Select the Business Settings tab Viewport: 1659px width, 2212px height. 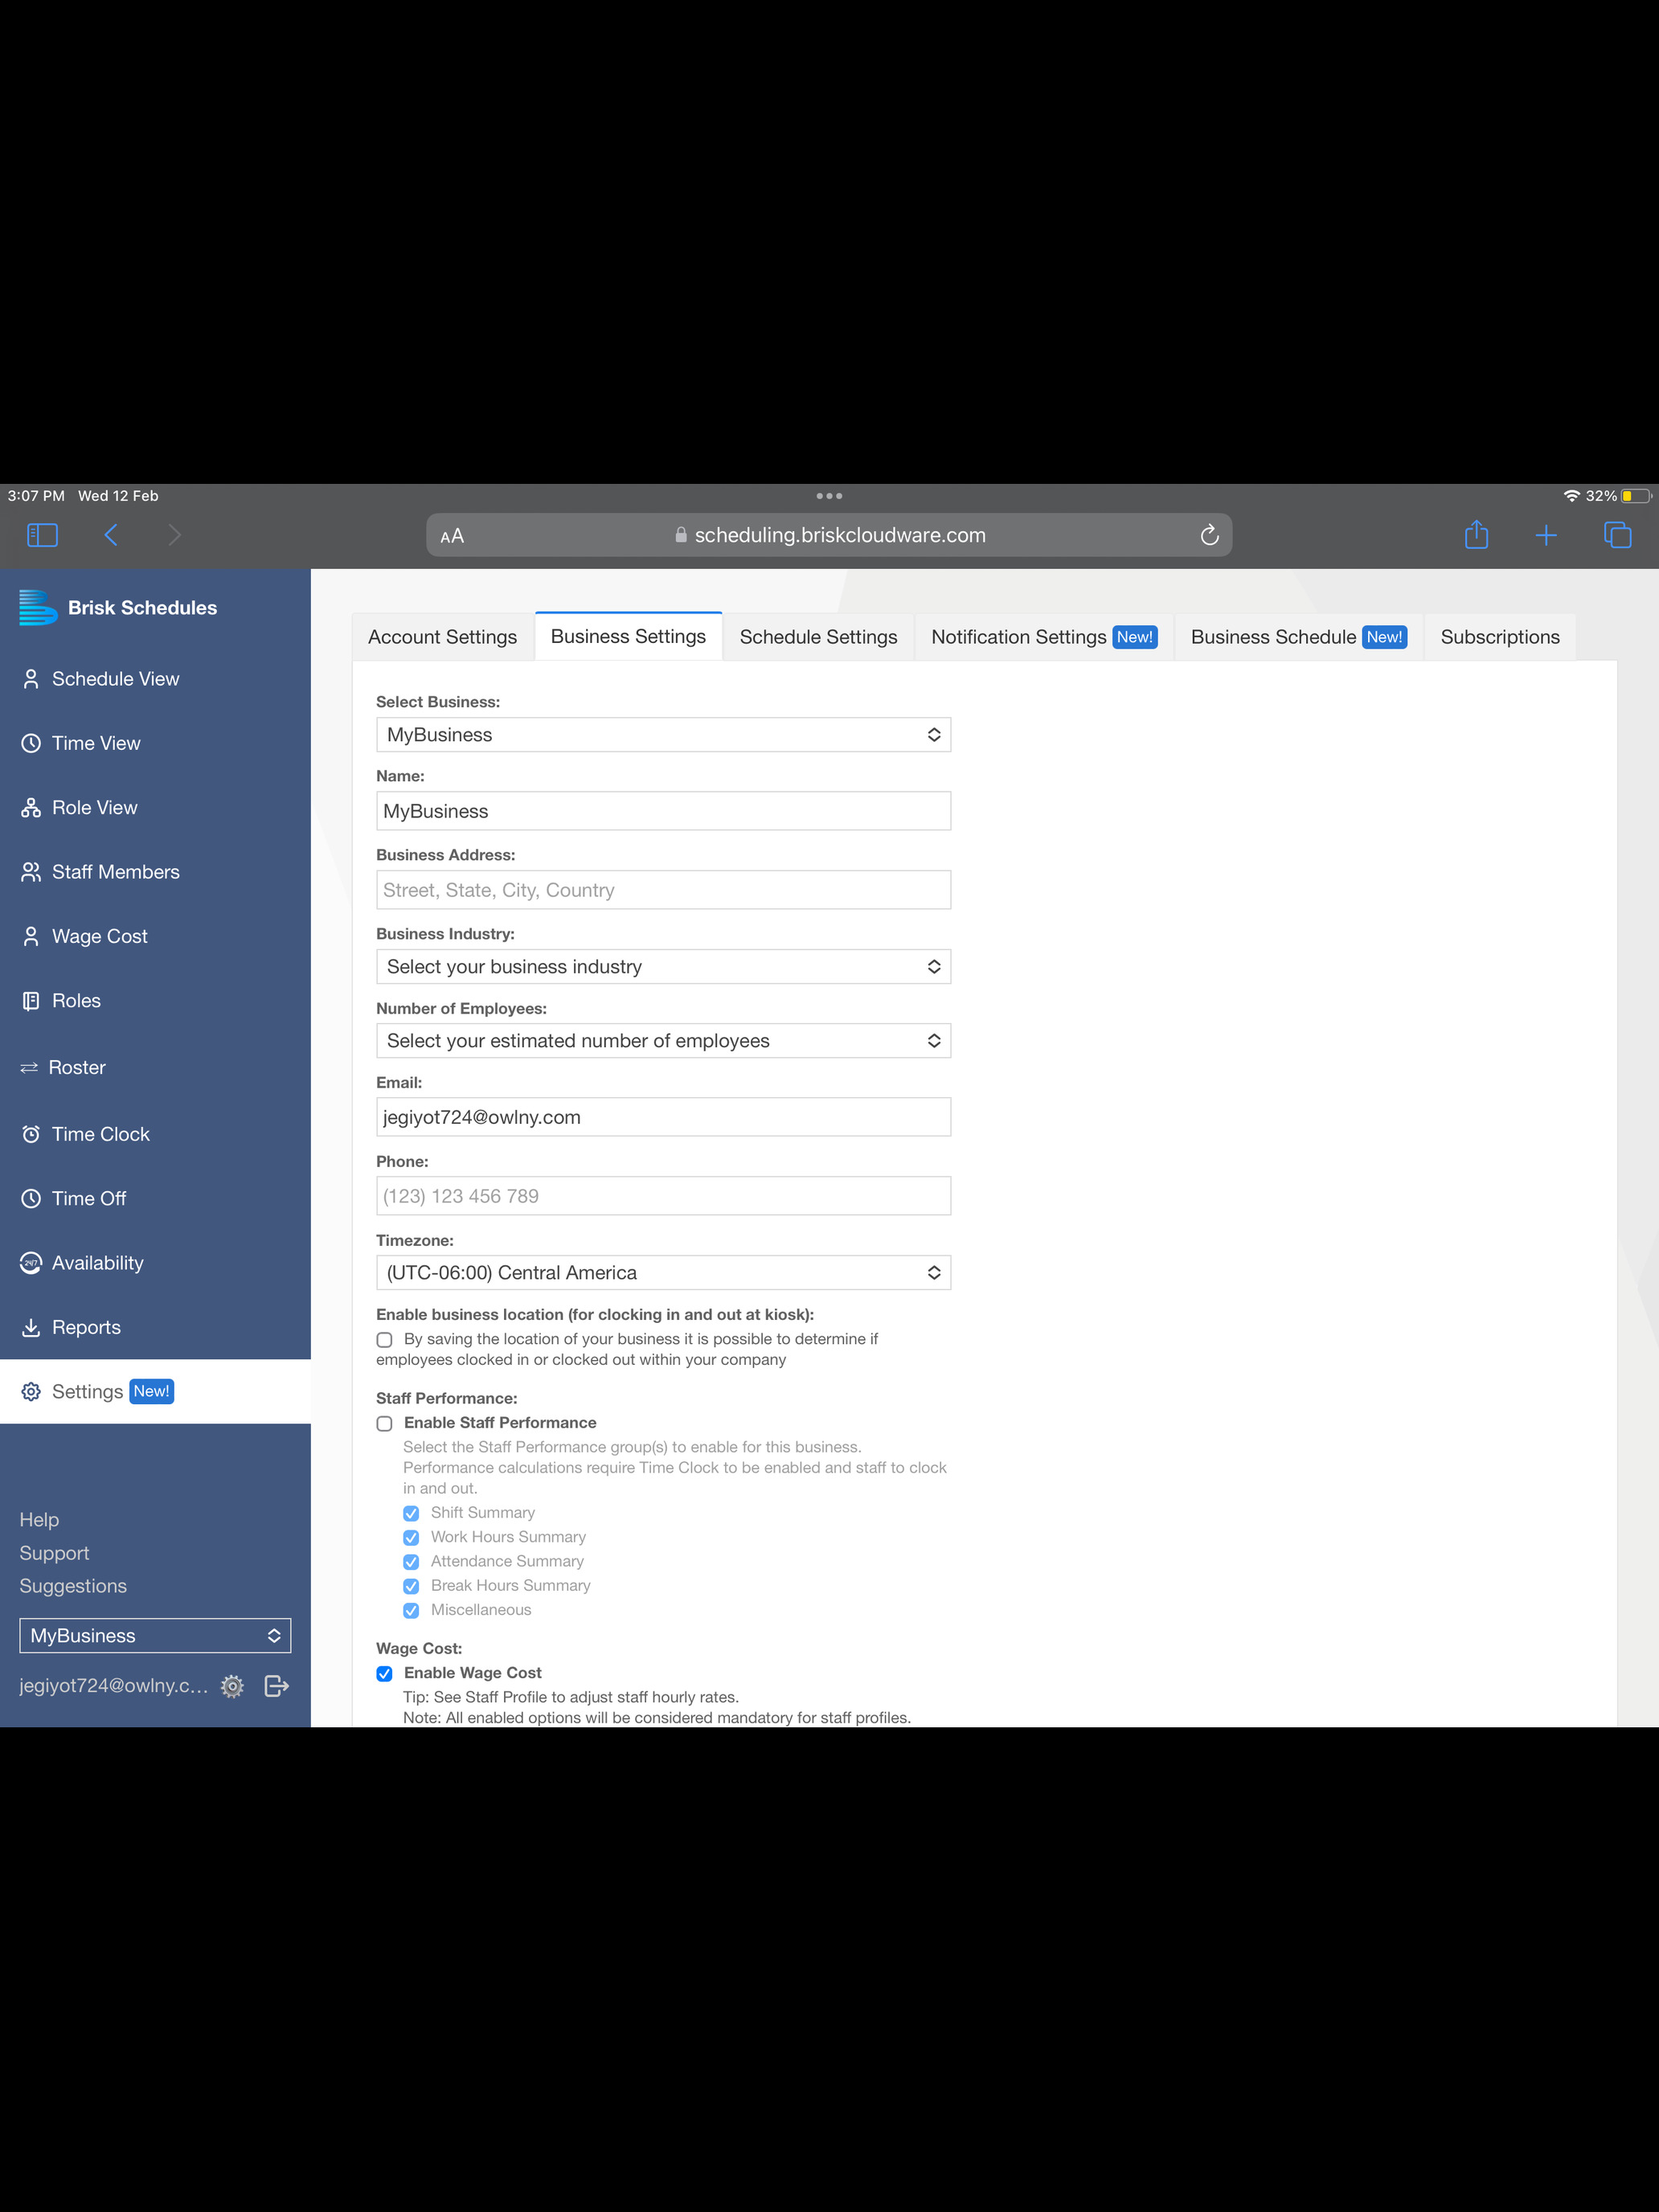(628, 636)
